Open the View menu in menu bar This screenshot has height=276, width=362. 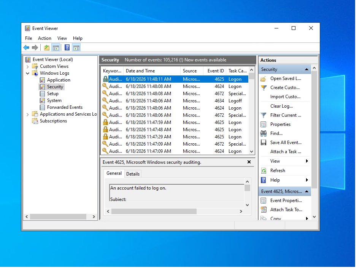point(62,38)
